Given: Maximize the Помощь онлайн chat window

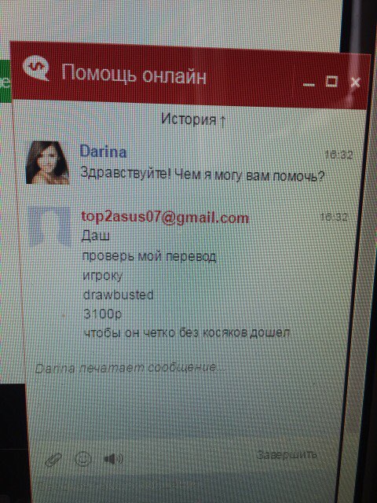Looking at the screenshot, I should pos(331,81).
